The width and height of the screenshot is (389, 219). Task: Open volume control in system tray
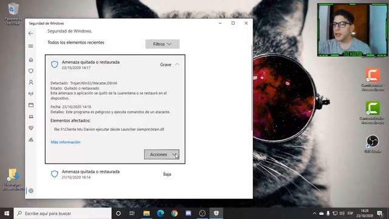coord(342,214)
